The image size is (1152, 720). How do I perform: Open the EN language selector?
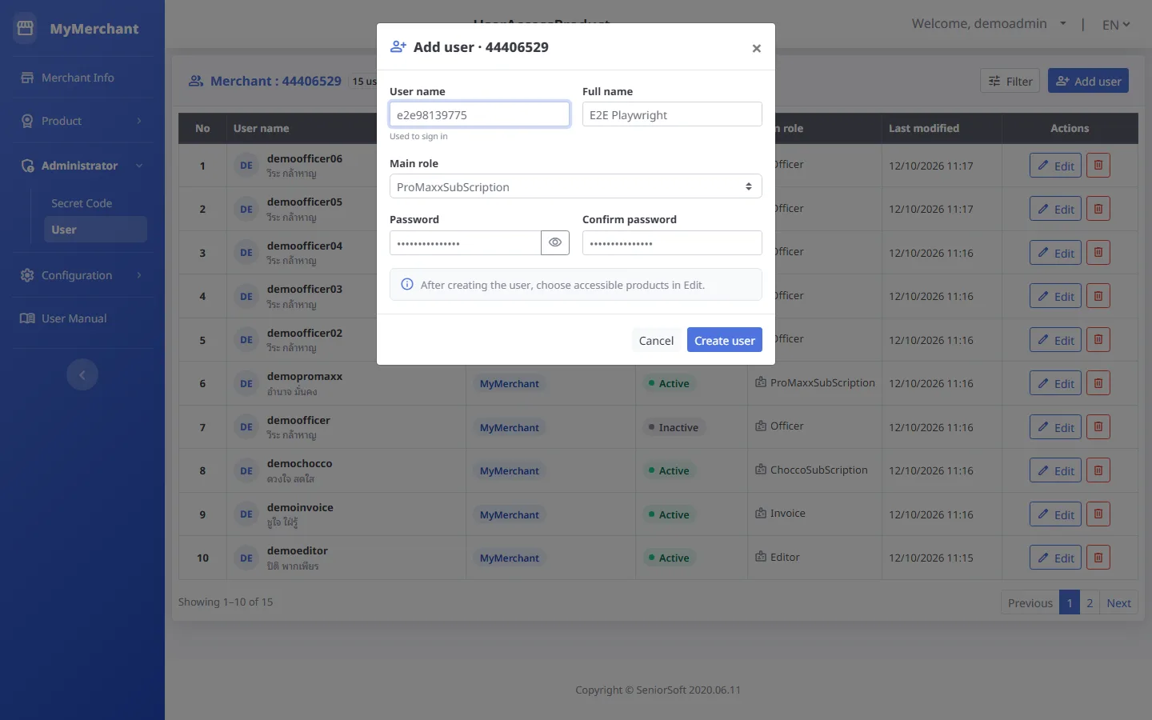1116,25
